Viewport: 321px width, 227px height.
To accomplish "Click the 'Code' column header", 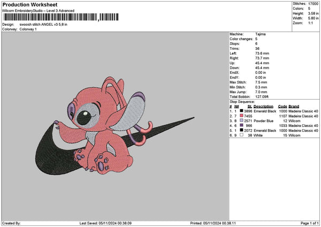I will 282,107.
